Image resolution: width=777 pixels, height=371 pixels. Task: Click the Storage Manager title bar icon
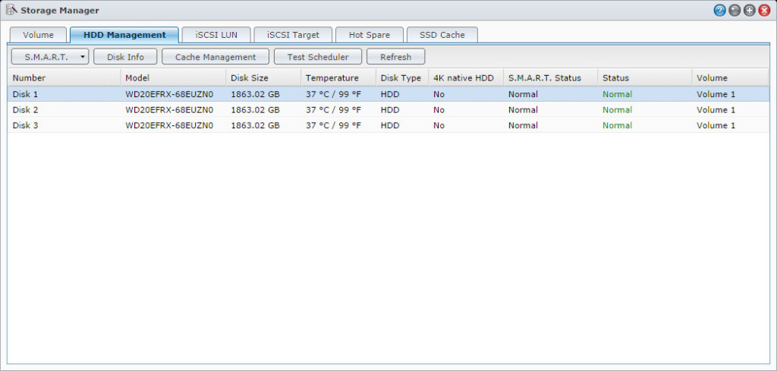(x=11, y=11)
